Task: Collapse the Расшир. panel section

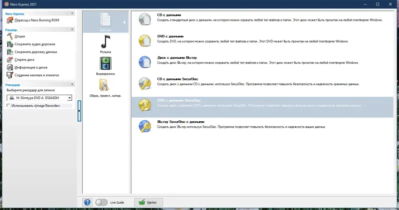Action: (72, 29)
